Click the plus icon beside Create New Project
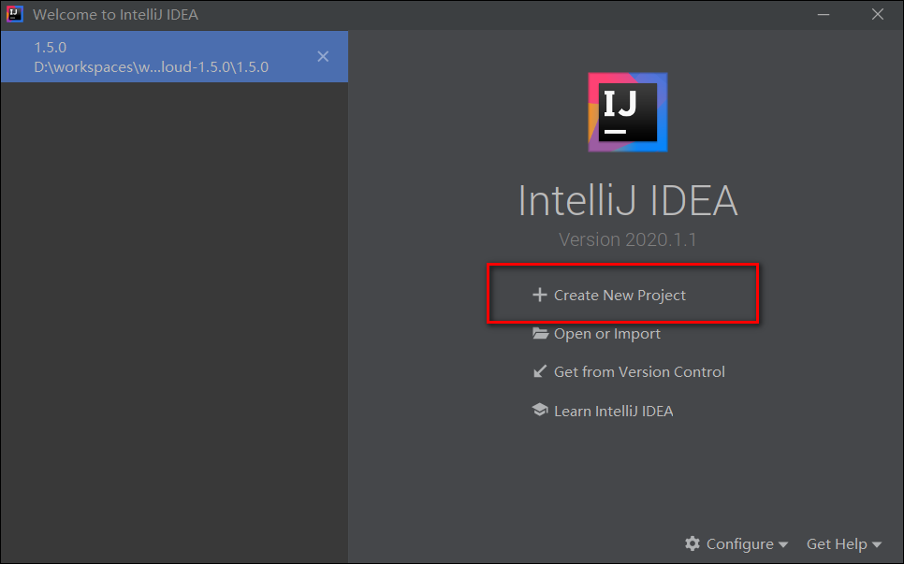This screenshot has width=904, height=564. [x=539, y=295]
